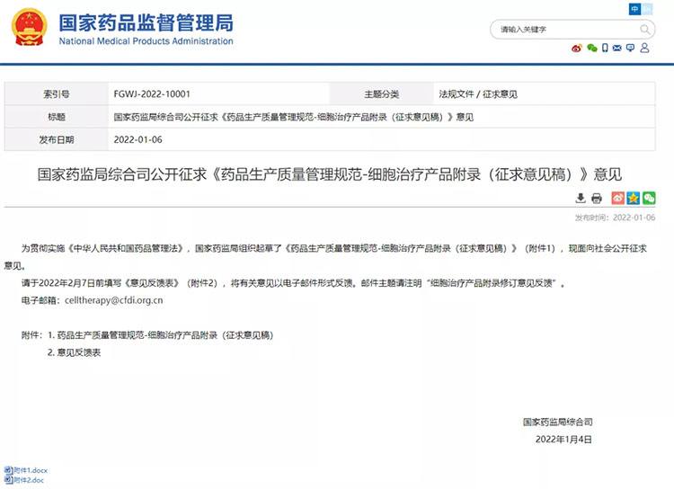Click the 主题分类 label cell
Screen dimensions: 674x489
(x=381, y=93)
